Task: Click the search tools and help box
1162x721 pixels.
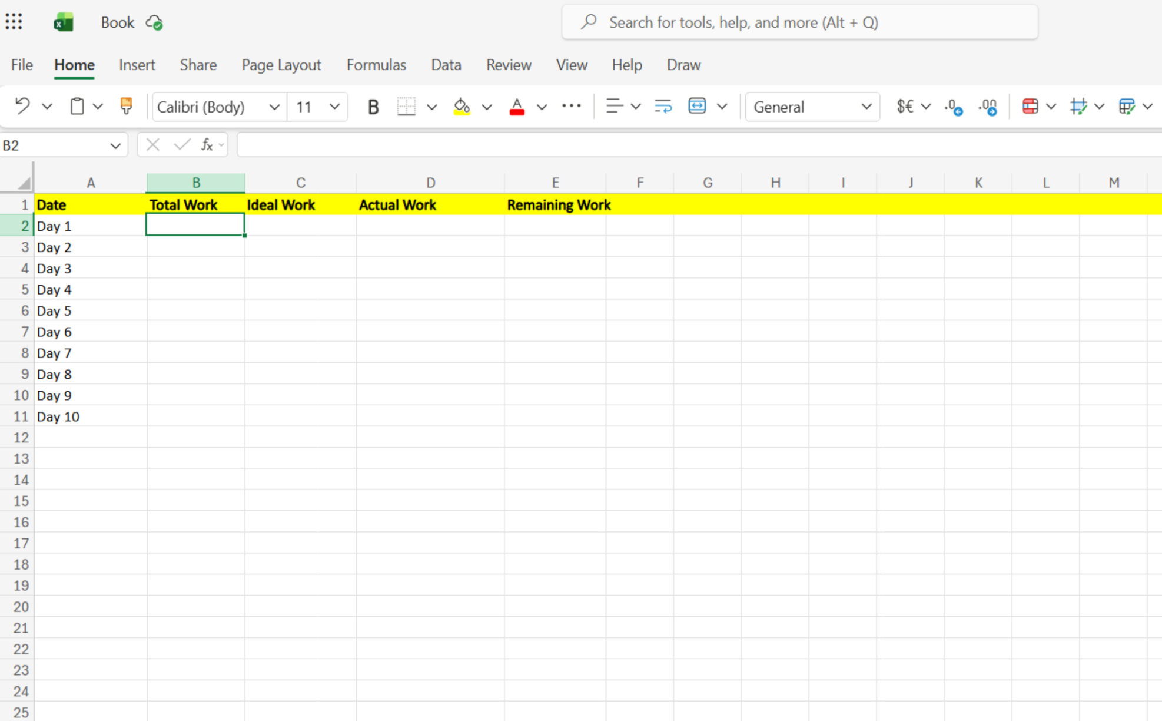Action: pyautogui.click(x=799, y=22)
